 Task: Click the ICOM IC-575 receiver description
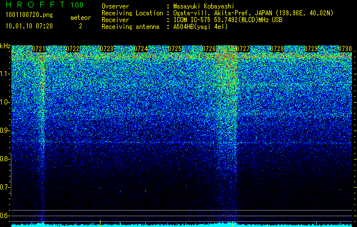tap(228, 20)
